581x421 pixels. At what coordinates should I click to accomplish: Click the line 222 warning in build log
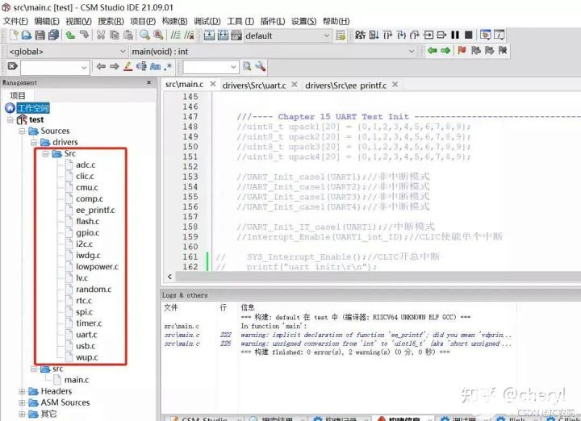click(x=337, y=335)
